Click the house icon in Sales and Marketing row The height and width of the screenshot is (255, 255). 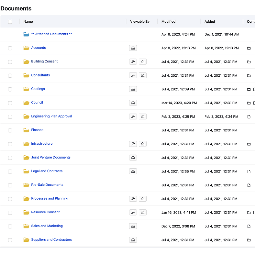click(133, 226)
